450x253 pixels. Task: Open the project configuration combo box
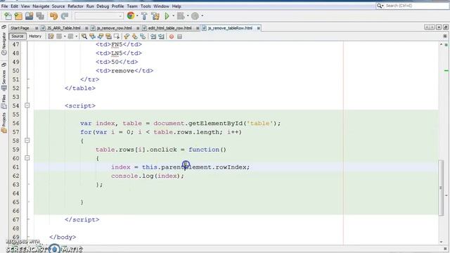[x=99, y=16]
